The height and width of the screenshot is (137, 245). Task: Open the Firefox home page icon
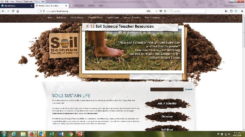18,11
